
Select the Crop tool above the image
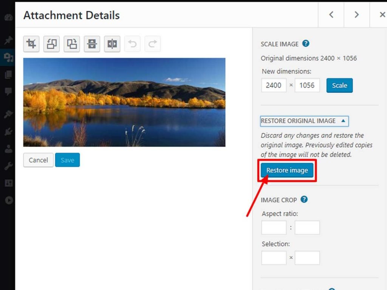click(31, 44)
